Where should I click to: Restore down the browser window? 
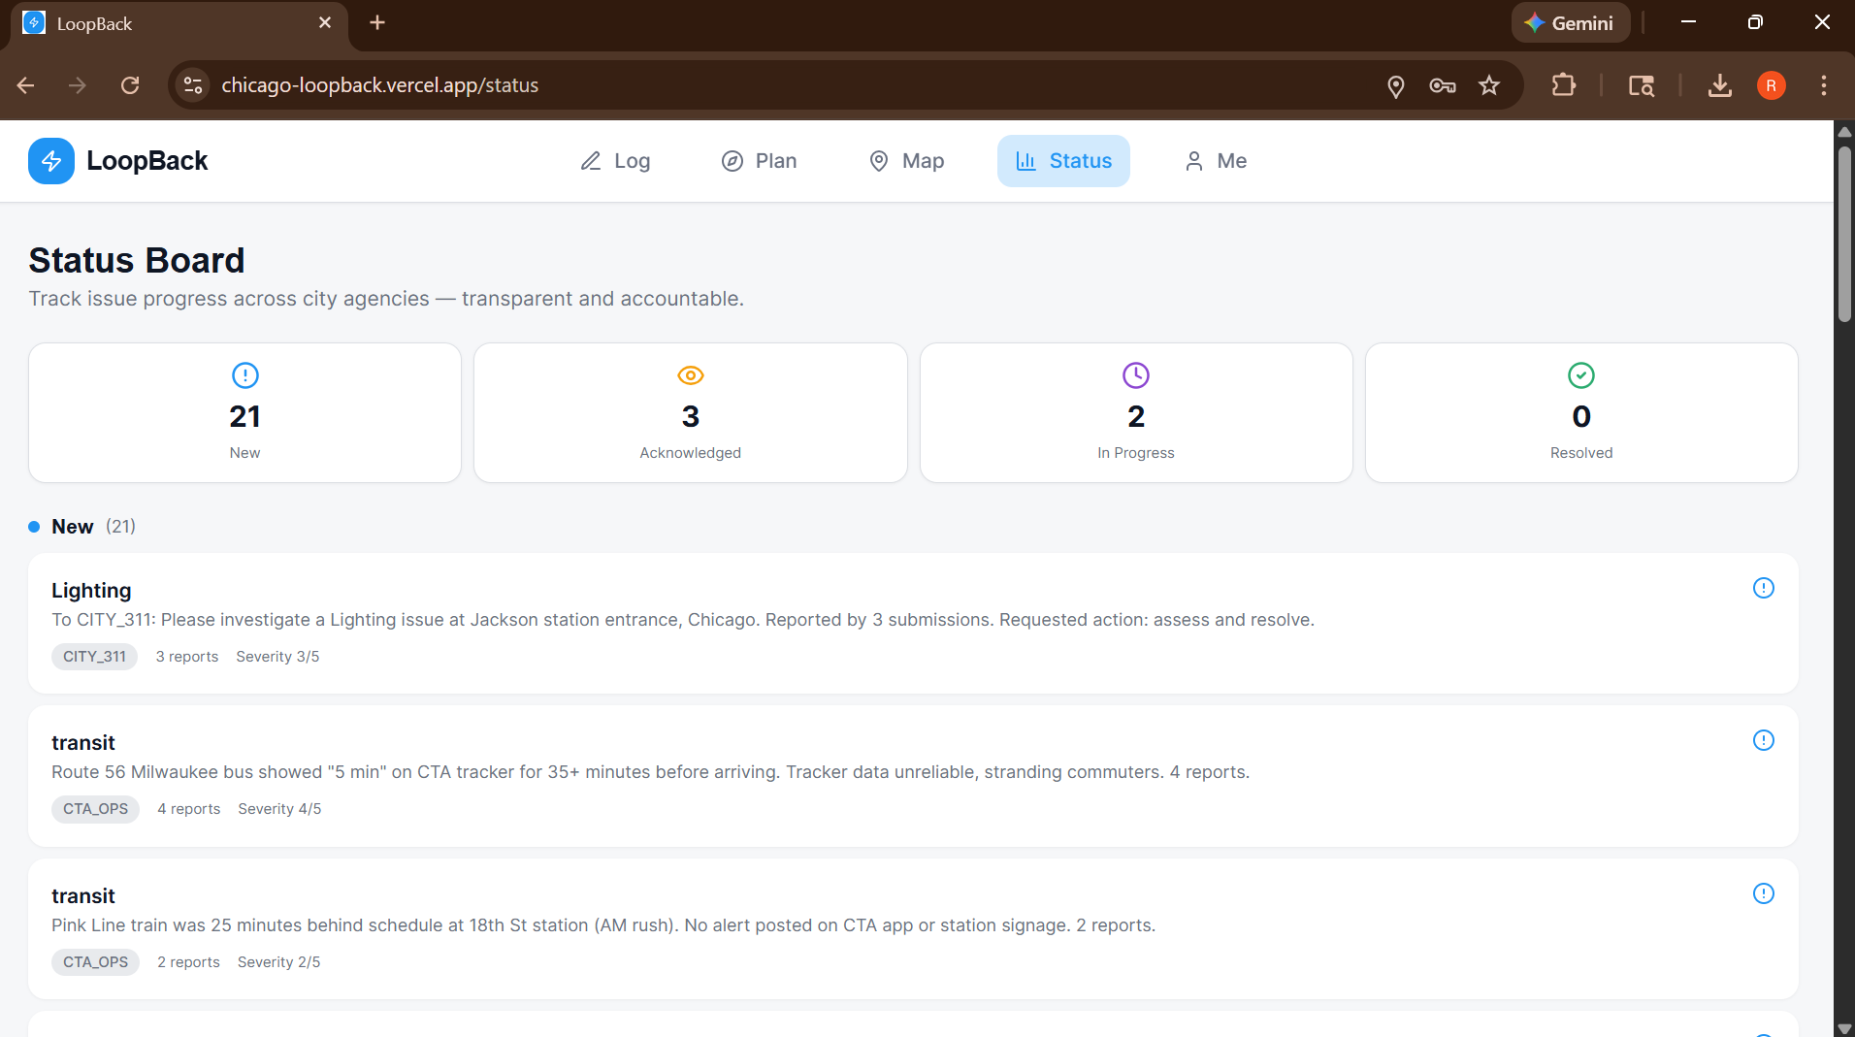pyautogui.click(x=1755, y=22)
